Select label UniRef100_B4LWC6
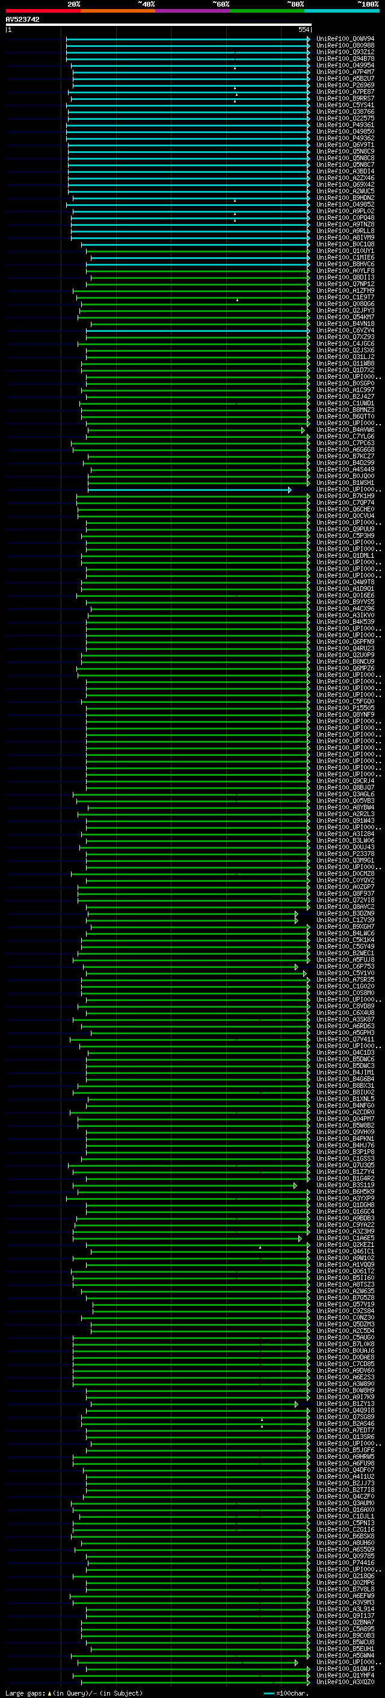This screenshot has height=1698, width=385. [x=345, y=932]
